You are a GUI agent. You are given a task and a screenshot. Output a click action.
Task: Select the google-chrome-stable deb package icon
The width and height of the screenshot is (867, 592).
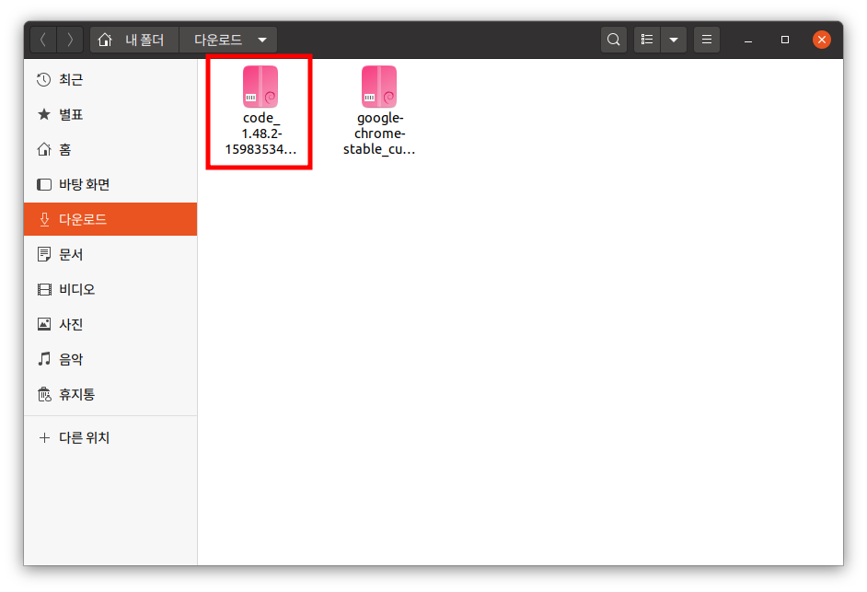[379, 87]
